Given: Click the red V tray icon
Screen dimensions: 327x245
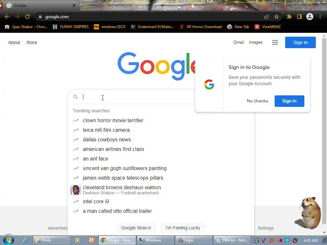Looking at the screenshot, I should (x=263, y=241).
